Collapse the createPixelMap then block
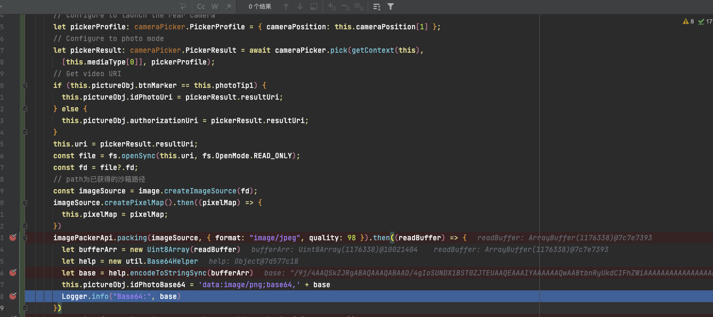 pyautogui.click(x=25, y=202)
